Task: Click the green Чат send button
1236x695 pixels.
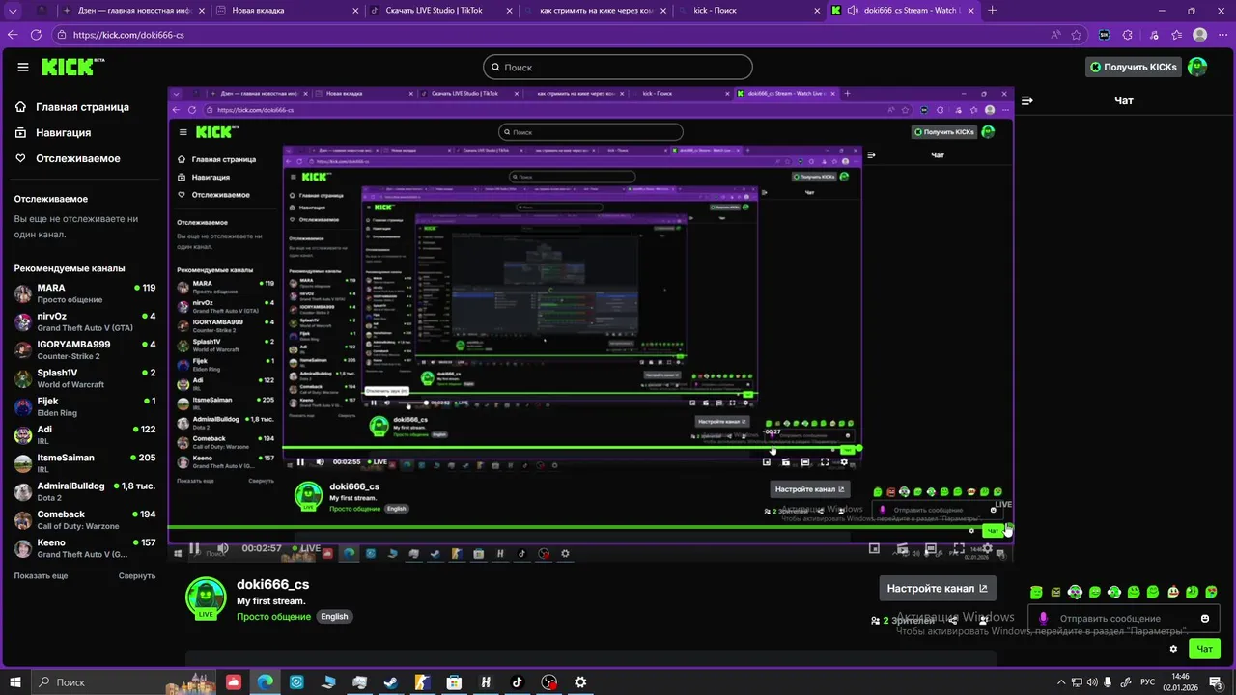Action: point(1204,649)
